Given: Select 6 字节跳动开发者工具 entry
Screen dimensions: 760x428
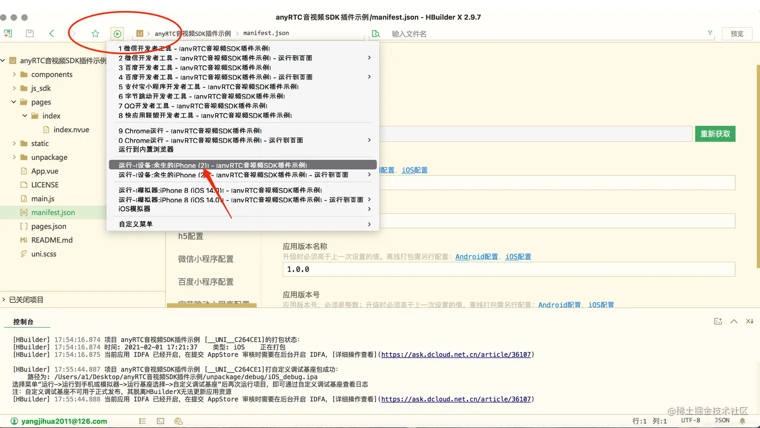Looking at the screenshot, I should [243, 96].
